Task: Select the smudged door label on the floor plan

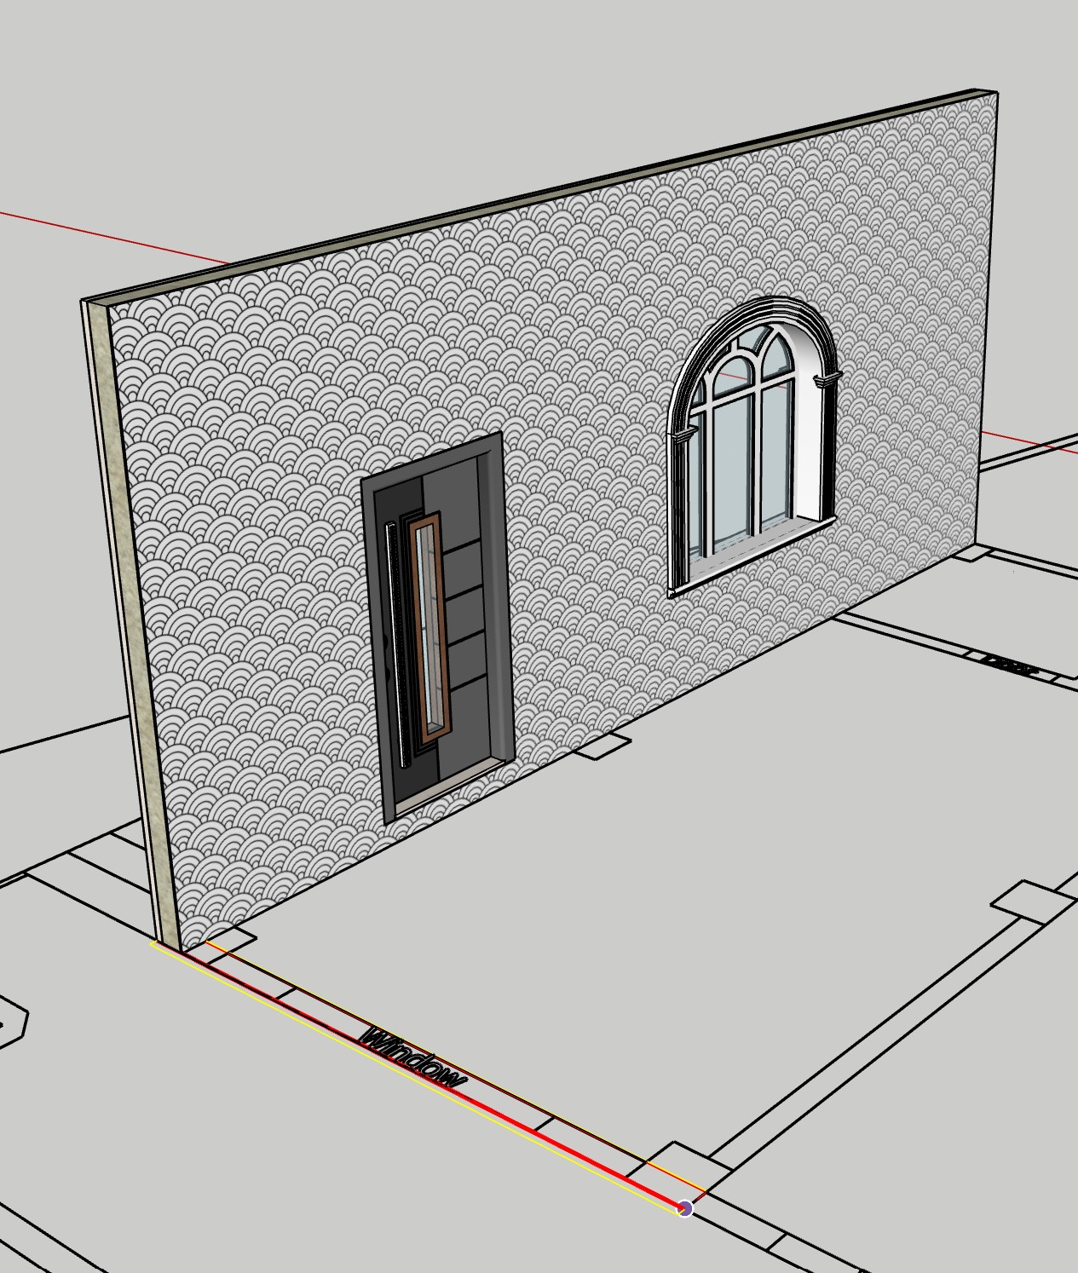Action: point(1008,663)
